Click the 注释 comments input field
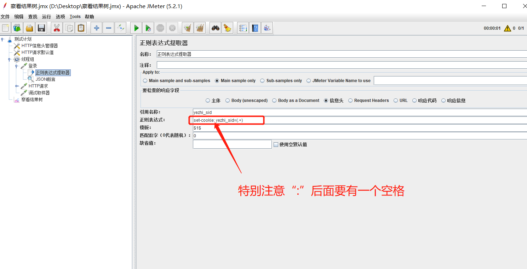 click(x=342, y=65)
